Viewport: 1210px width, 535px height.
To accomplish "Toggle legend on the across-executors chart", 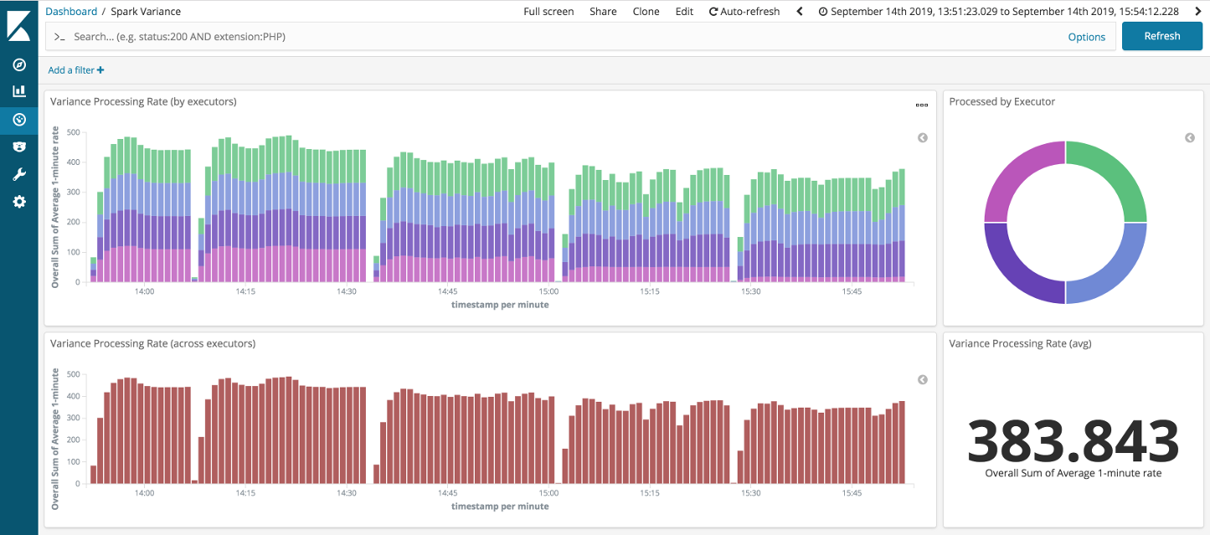I will [x=923, y=380].
